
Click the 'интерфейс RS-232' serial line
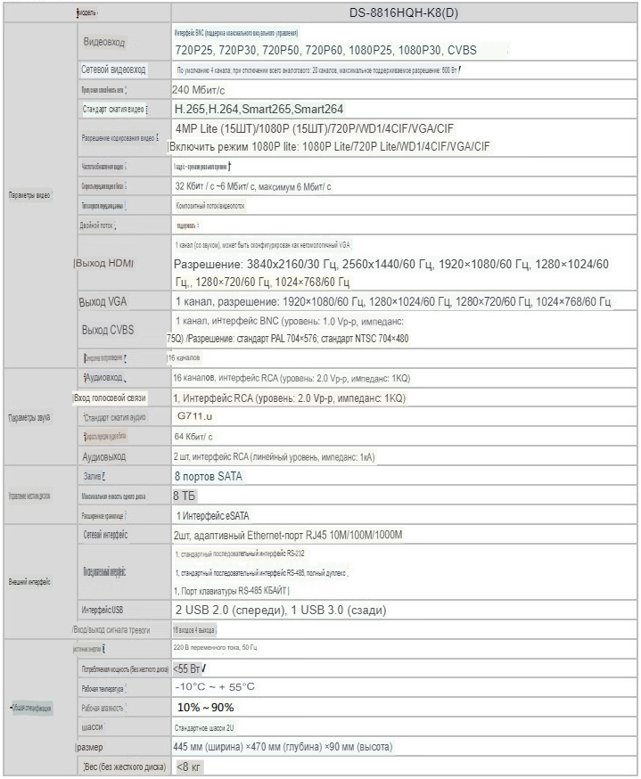coord(240,553)
